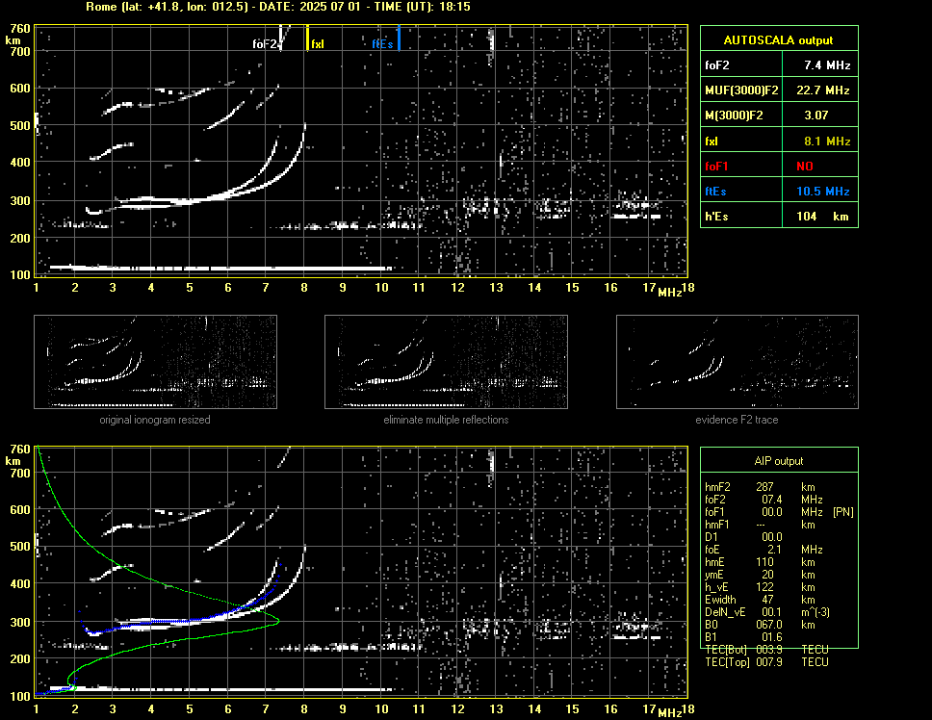
Task: Click the 'TEC[Top] 007.9 TECU' row
Action: [x=766, y=662]
